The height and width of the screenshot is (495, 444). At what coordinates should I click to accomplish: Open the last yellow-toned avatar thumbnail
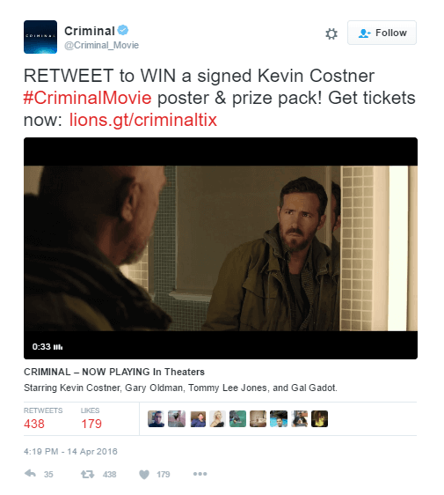319,419
